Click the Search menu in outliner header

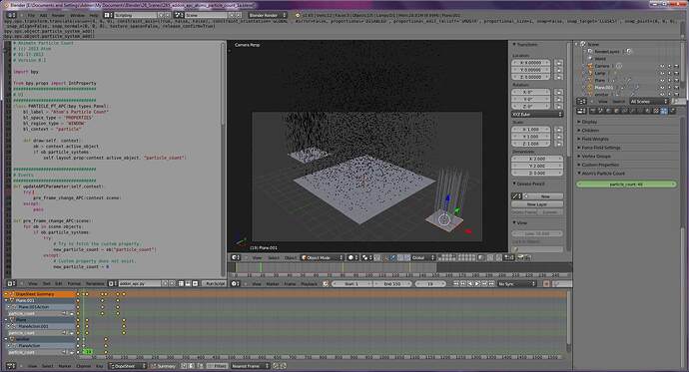click(619, 102)
